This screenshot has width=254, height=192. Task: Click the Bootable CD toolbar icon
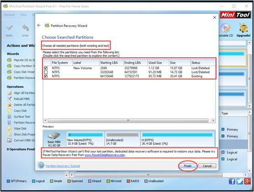pos(226,27)
